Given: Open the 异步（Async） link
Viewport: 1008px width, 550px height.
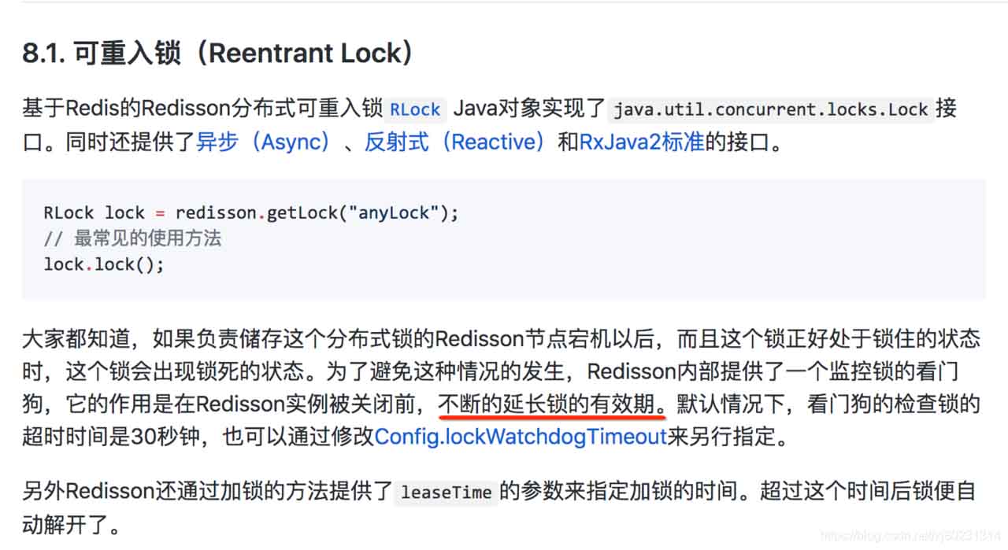Looking at the screenshot, I should coord(264,143).
